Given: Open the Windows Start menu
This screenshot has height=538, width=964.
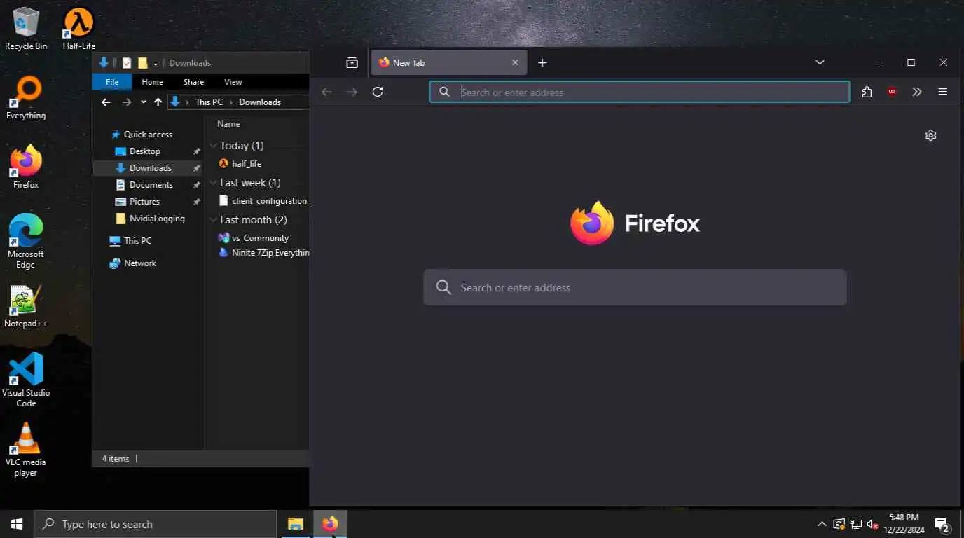Looking at the screenshot, I should coord(17,524).
